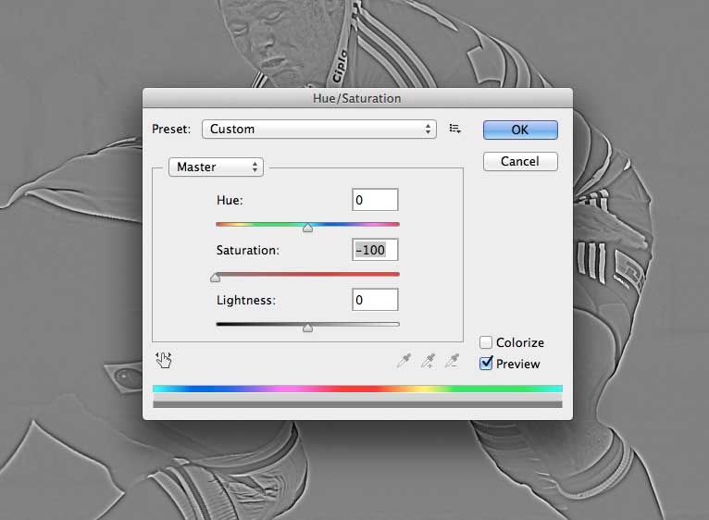
Task: Enable the Colorize checkbox
Action: click(486, 342)
